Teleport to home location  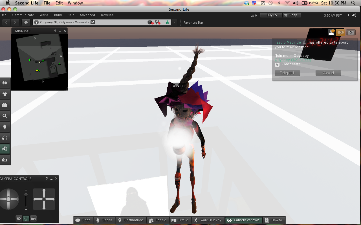click(x=26, y=22)
